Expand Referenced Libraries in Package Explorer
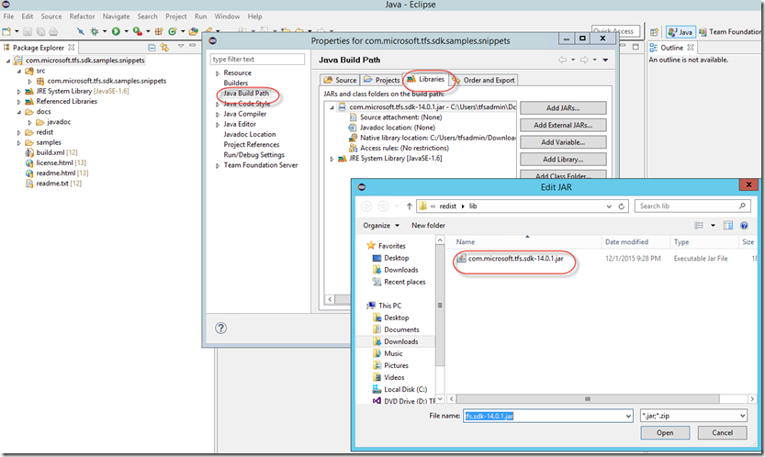The height and width of the screenshot is (457, 765). 19,102
